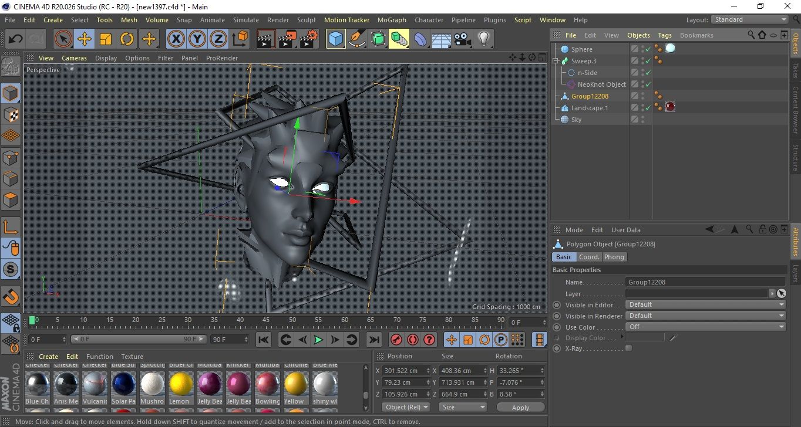Viewport: 801px width, 427px height.
Task: Enable the X-Ray checkbox
Action: click(x=629, y=348)
